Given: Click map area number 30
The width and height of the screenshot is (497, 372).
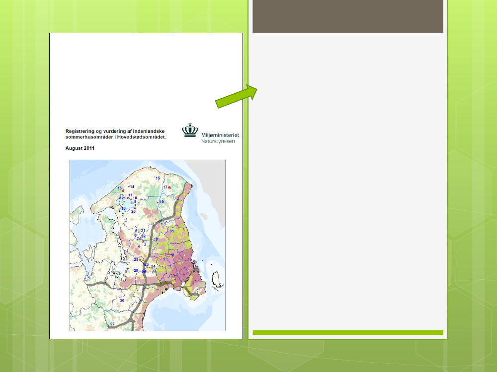Looking at the screenshot, I should coord(122,300).
